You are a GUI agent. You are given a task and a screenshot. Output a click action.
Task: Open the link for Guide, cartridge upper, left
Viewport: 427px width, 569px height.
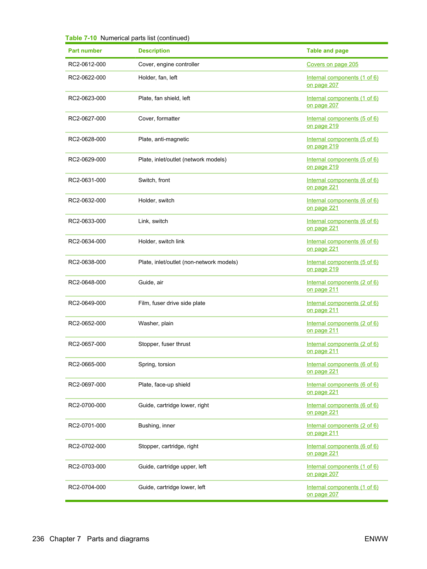342,470
